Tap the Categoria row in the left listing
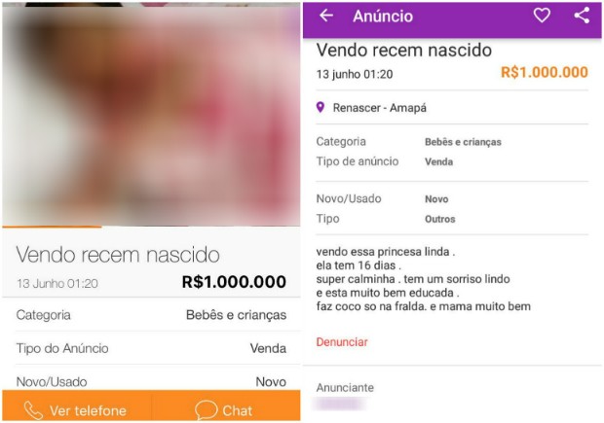604x423 pixels. tap(151, 314)
